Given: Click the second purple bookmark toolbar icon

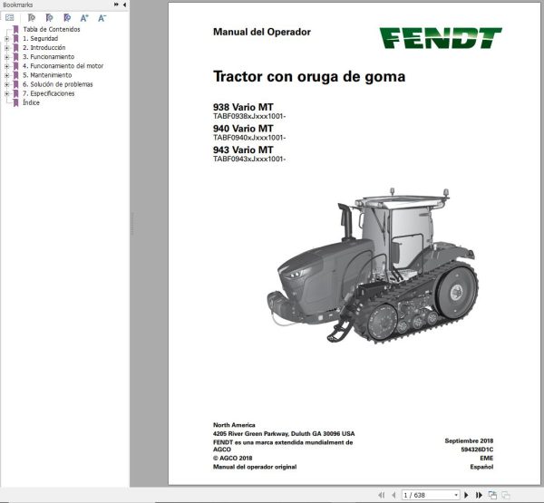Looking at the screenshot, I should [49, 18].
